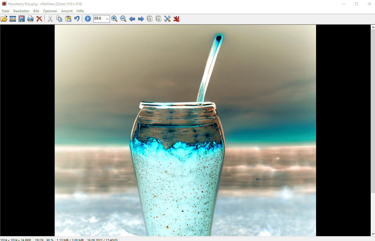Go to the next image with the right arrow

click(x=141, y=19)
